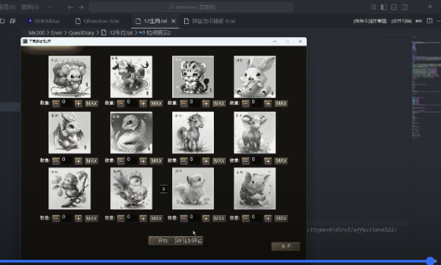
Task: Click MAX button under the rabbit image
Action: [281, 104]
